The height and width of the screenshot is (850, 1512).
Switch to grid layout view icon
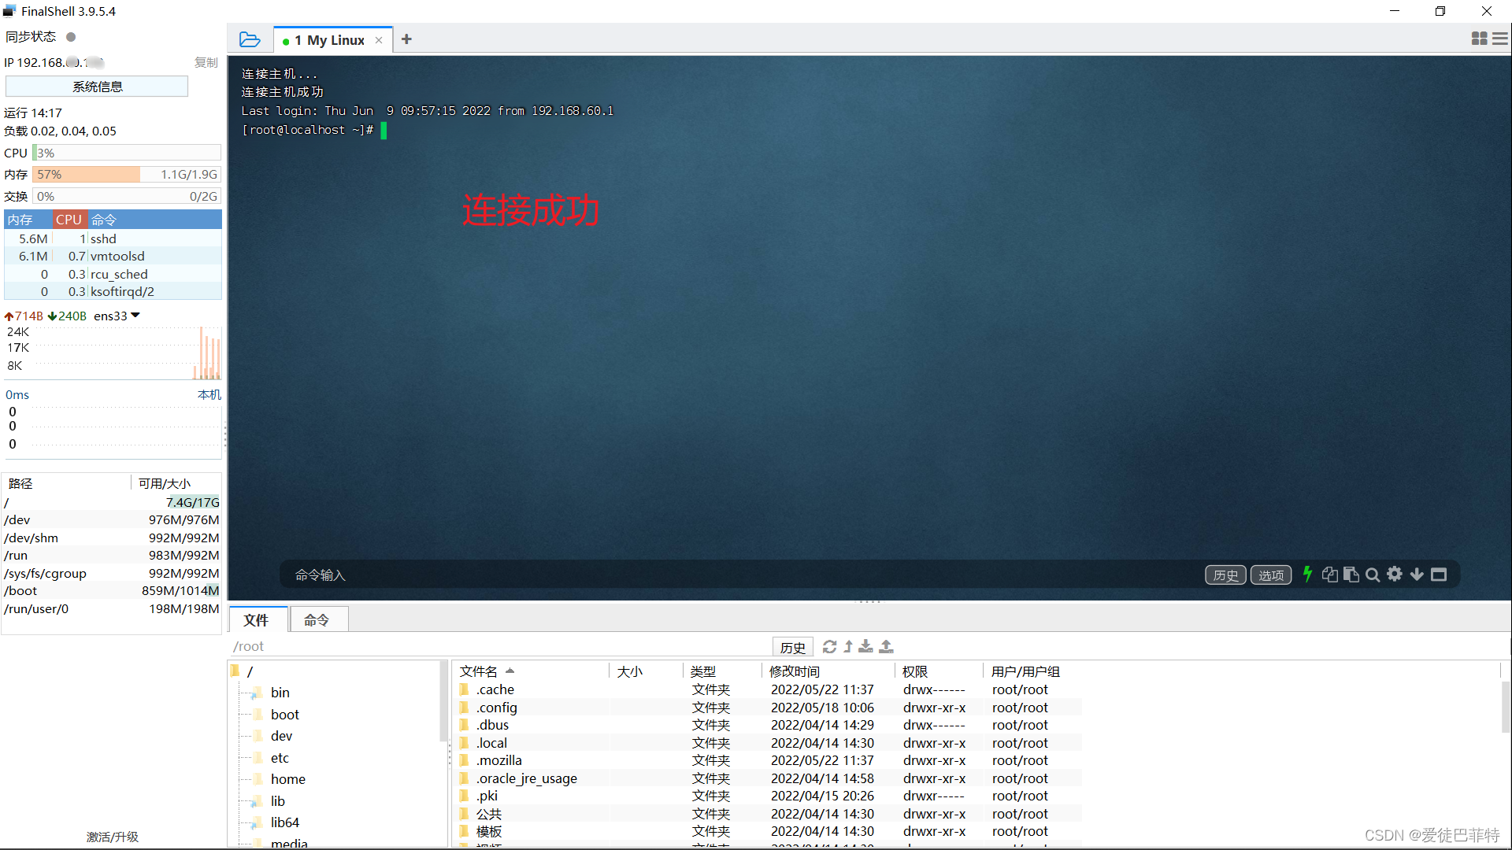pyautogui.click(x=1479, y=39)
